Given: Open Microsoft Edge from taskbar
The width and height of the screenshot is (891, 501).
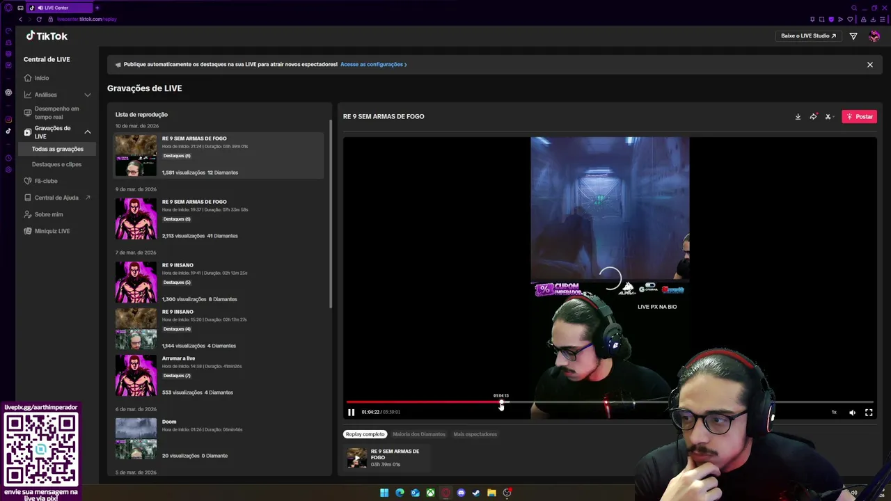Looking at the screenshot, I should coord(400,493).
